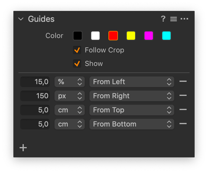The image size is (208, 173).
Task: Open the Guides three-dots options menu
Action: click(184, 19)
